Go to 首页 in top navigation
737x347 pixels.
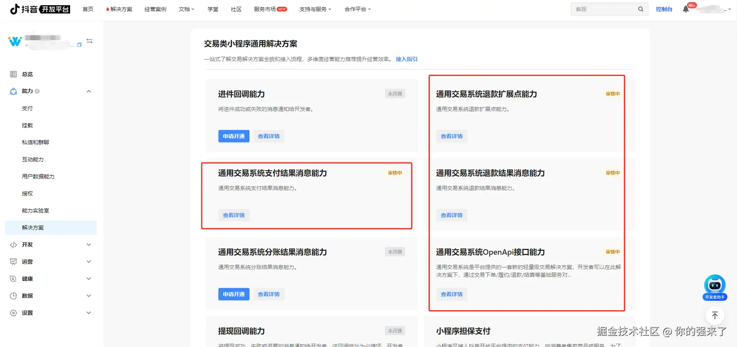(88, 9)
